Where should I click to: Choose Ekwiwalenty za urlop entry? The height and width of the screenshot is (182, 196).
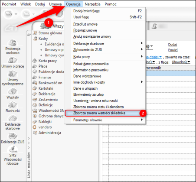coord(105,94)
